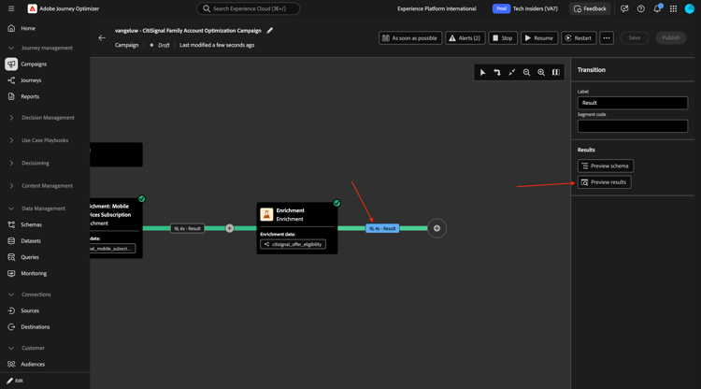Open the notifications bell
This screenshot has width=701, height=389.
pos(657,8)
